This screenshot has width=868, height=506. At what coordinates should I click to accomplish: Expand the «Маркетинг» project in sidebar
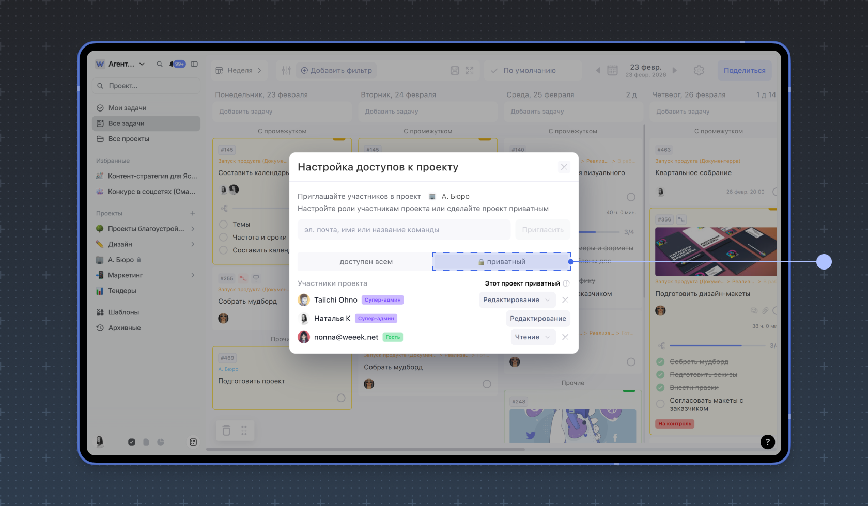(x=193, y=275)
